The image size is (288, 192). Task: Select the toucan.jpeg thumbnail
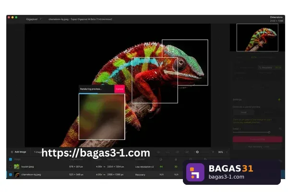click(16, 167)
